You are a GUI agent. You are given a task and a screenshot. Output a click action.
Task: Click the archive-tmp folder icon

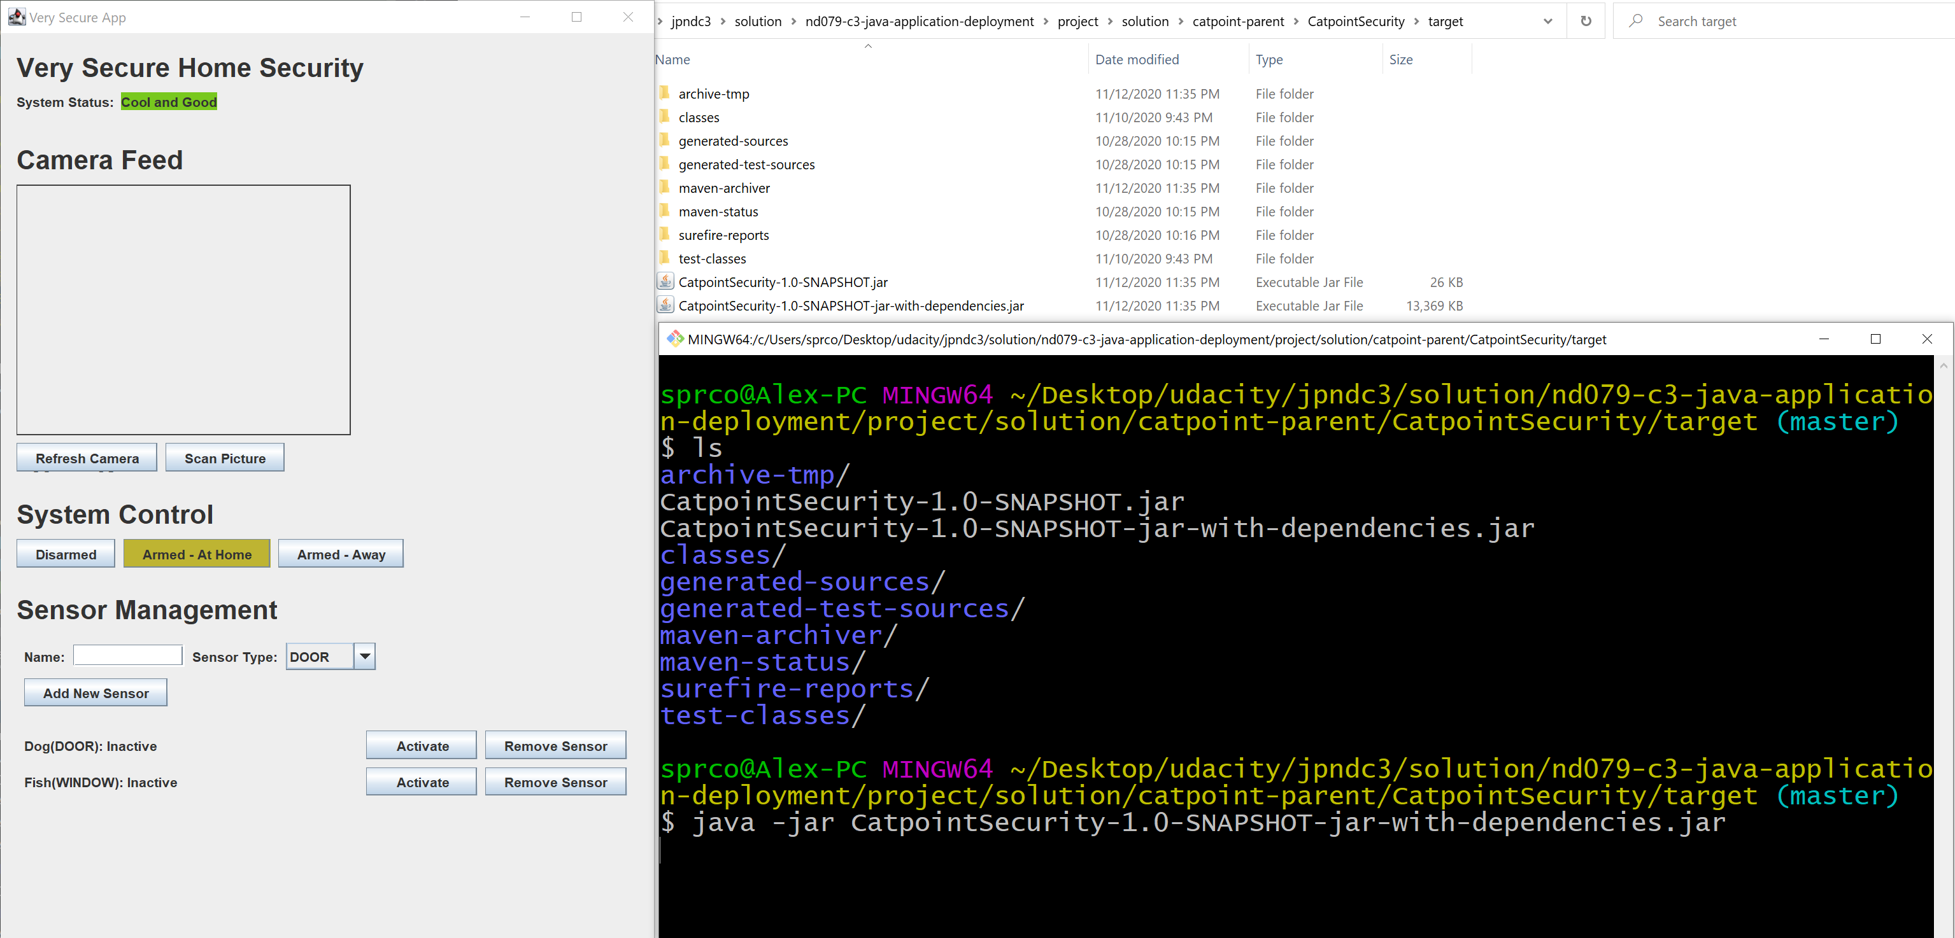pyautogui.click(x=665, y=94)
